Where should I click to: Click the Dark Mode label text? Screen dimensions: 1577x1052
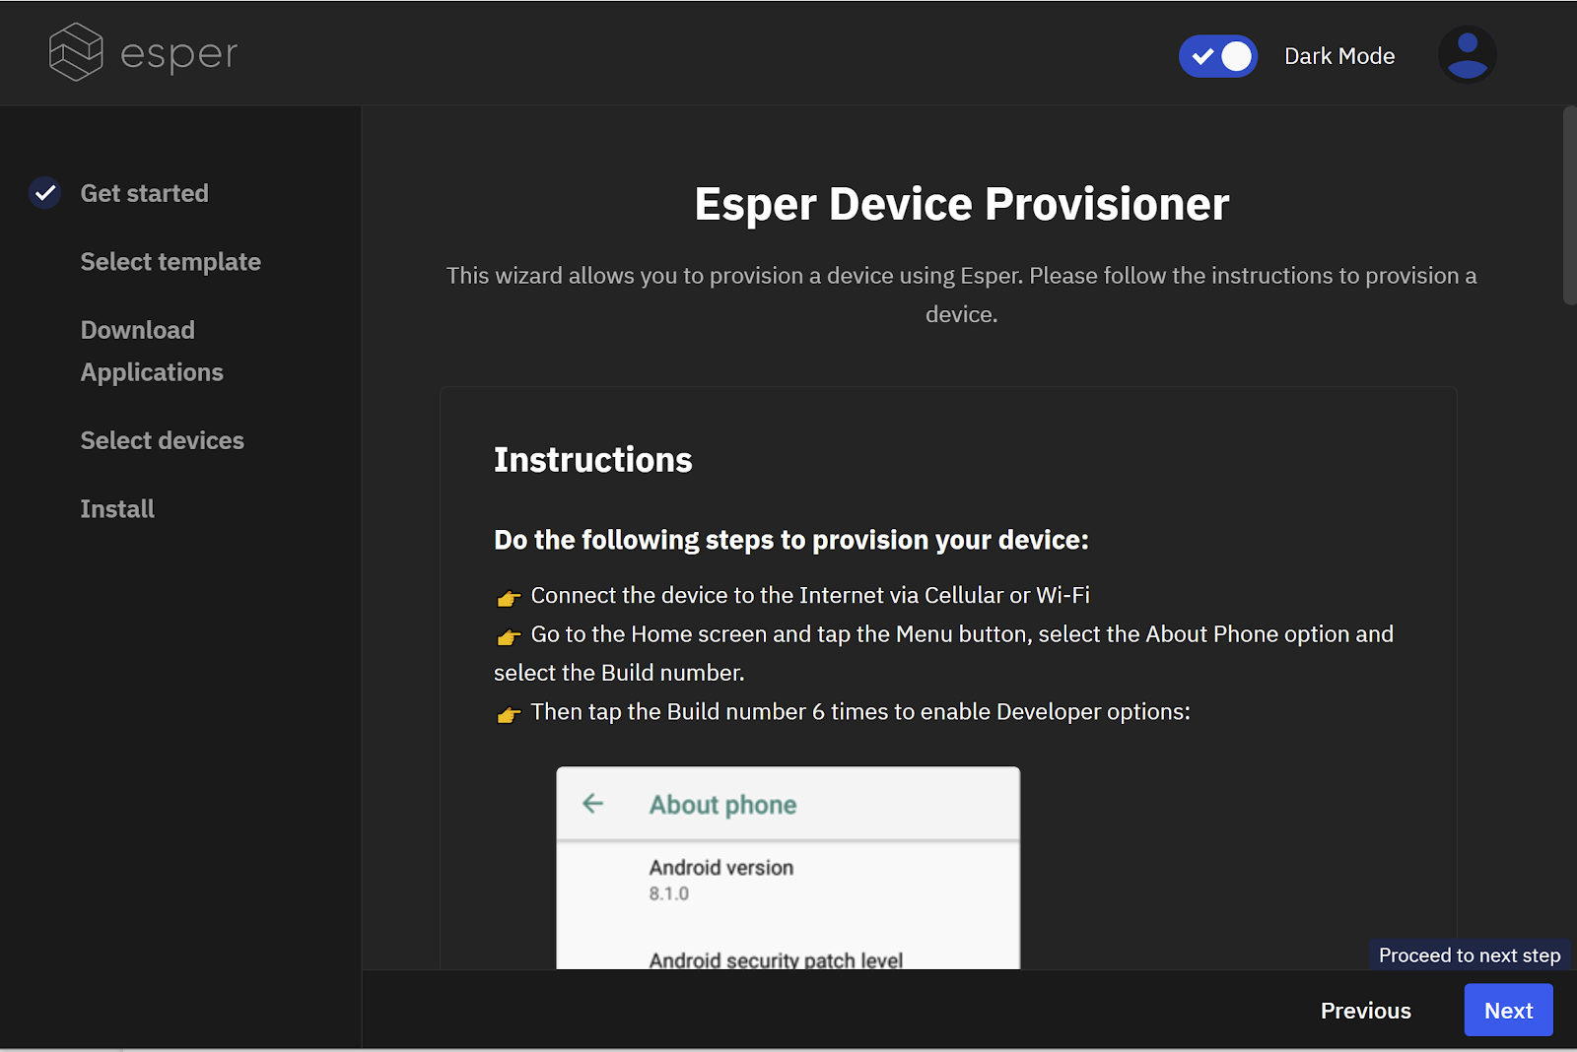click(x=1338, y=56)
